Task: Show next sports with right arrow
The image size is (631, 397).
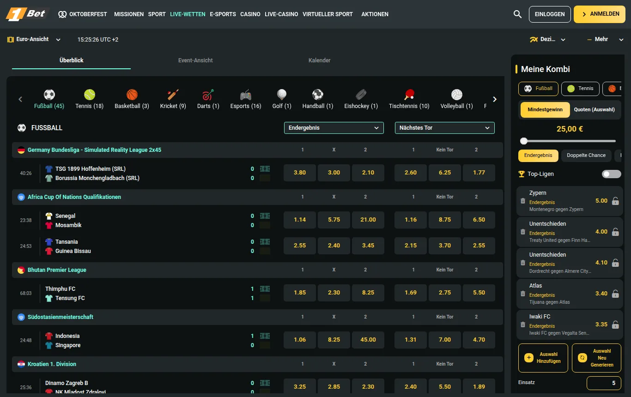Action: [x=495, y=99]
